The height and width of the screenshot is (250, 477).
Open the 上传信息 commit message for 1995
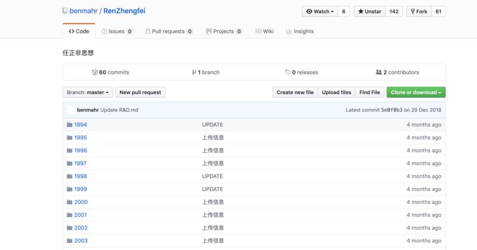(x=213, y=137)
